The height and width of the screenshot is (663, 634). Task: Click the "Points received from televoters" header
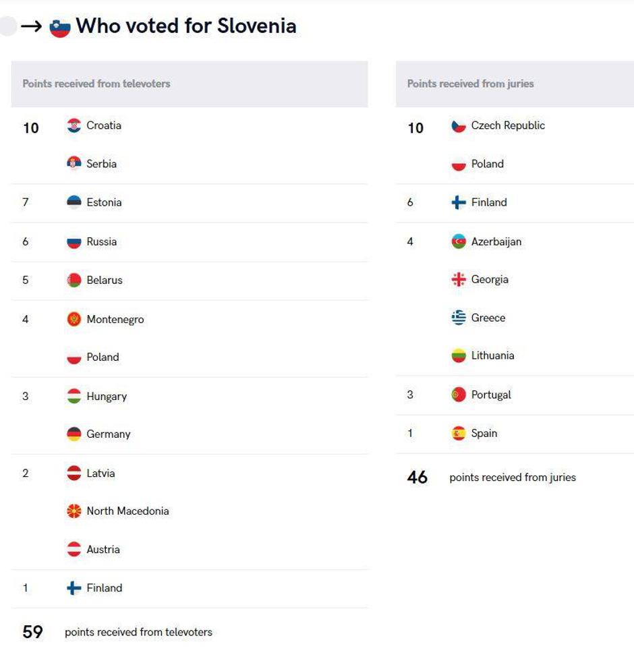(x=96, y=84)
